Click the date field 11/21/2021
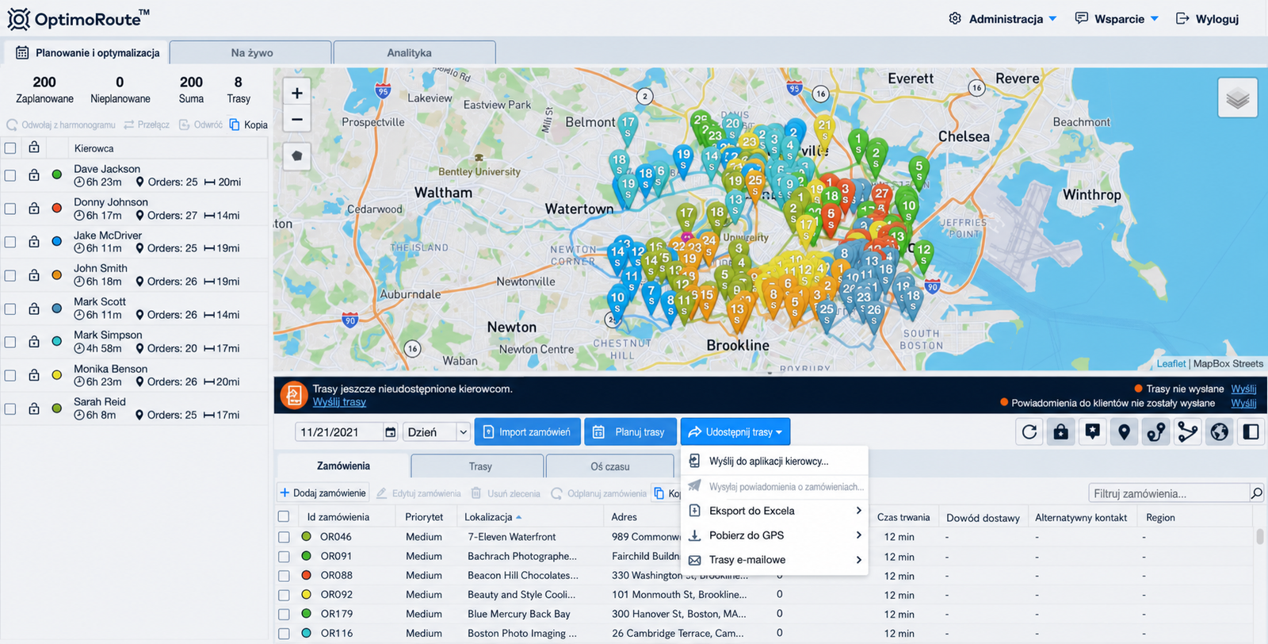 [339, 432]
